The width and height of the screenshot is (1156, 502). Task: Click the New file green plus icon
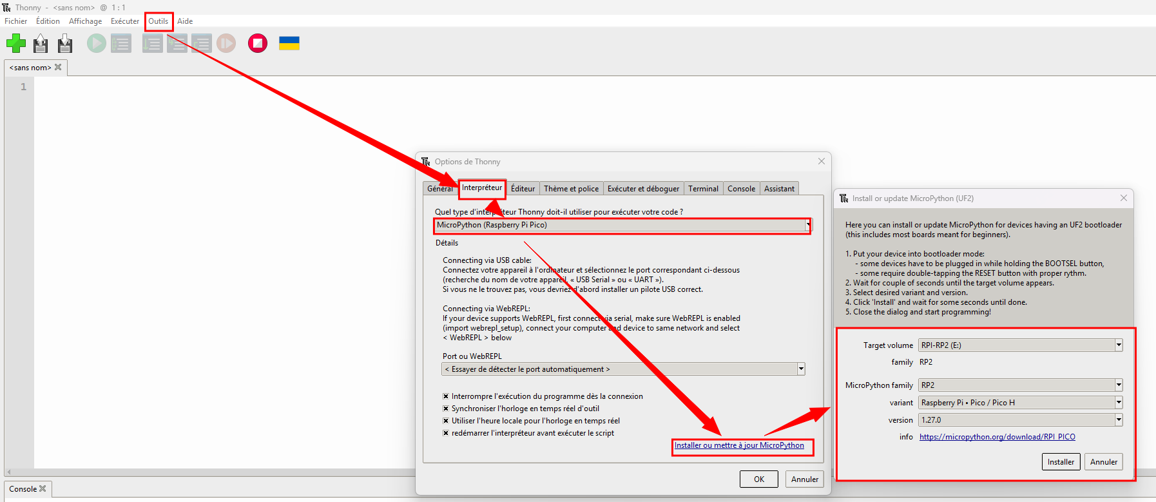tap(16, 44)
